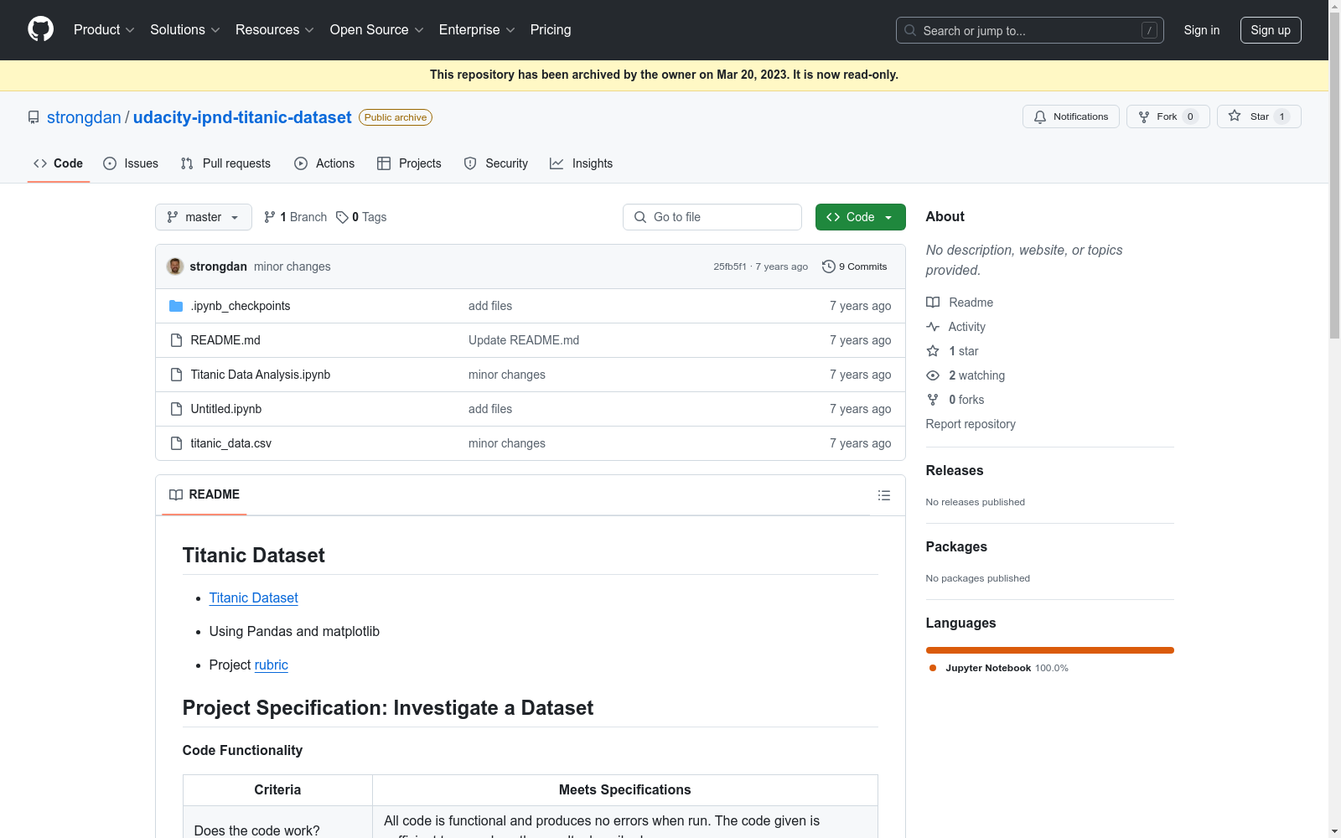Viewport: 1341px width, 838px height.
Task: Expand the Open Source menu
Action: [x=377, y=30]
